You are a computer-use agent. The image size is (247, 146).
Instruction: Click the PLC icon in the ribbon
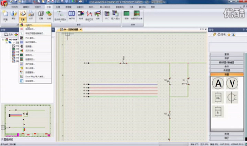coord(107,14)
